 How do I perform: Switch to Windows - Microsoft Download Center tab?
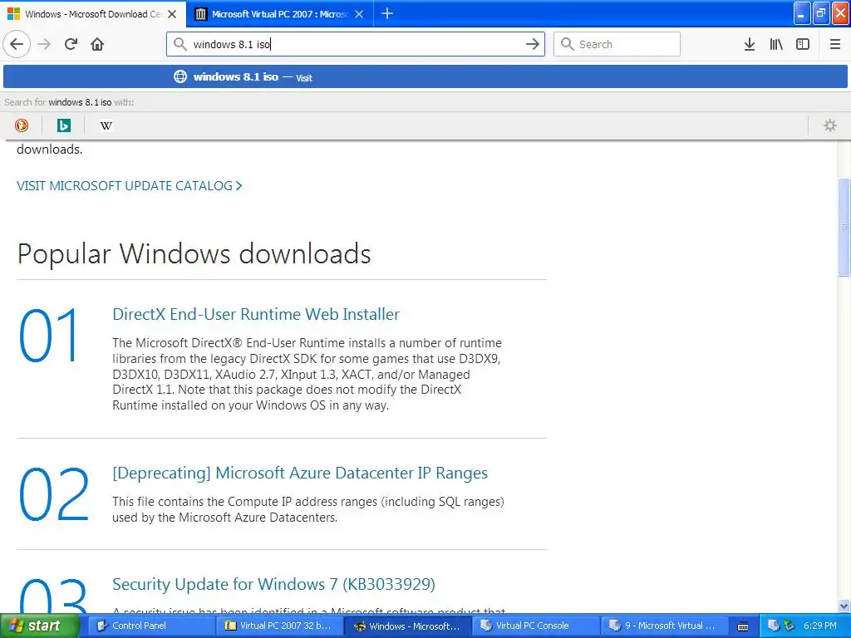(93, 14)
